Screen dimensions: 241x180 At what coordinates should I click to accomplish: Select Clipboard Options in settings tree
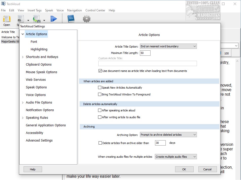tap(39, 65)
